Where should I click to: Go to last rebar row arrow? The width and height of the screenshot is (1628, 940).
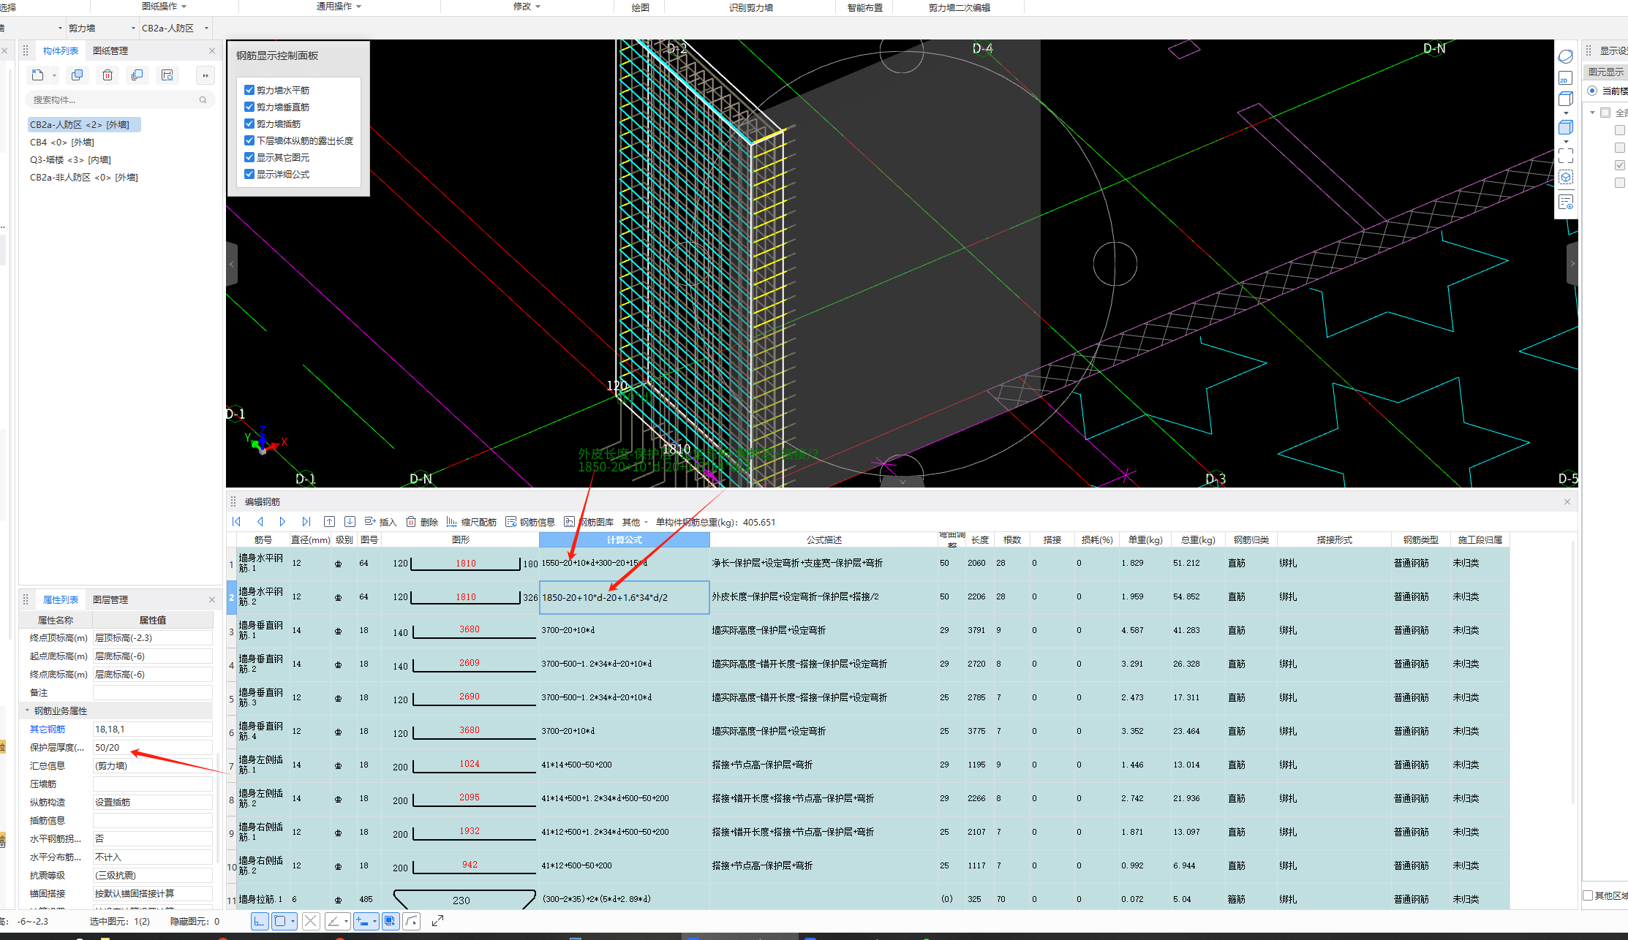(306, 522)
